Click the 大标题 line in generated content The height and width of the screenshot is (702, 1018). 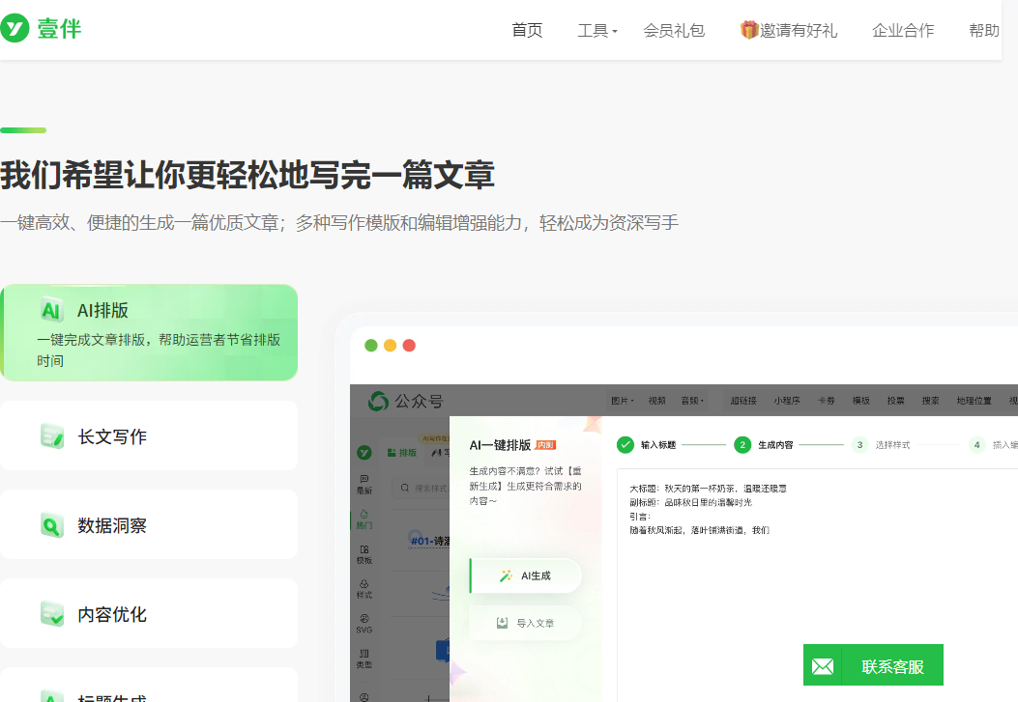pos(708,488)
